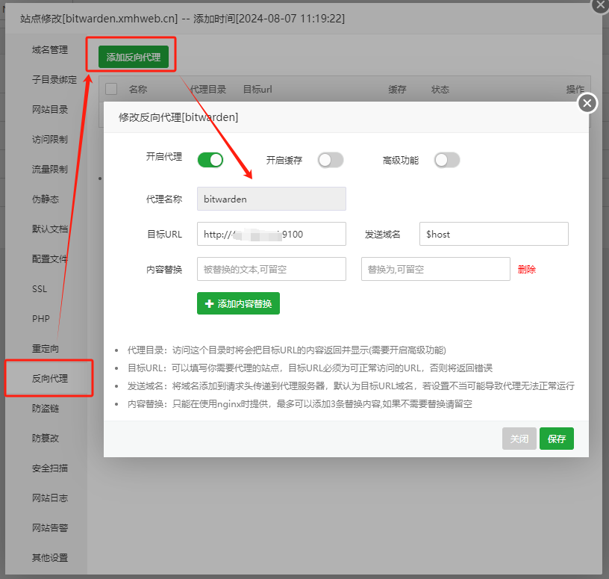Open the 防篡改 tab

46,439
